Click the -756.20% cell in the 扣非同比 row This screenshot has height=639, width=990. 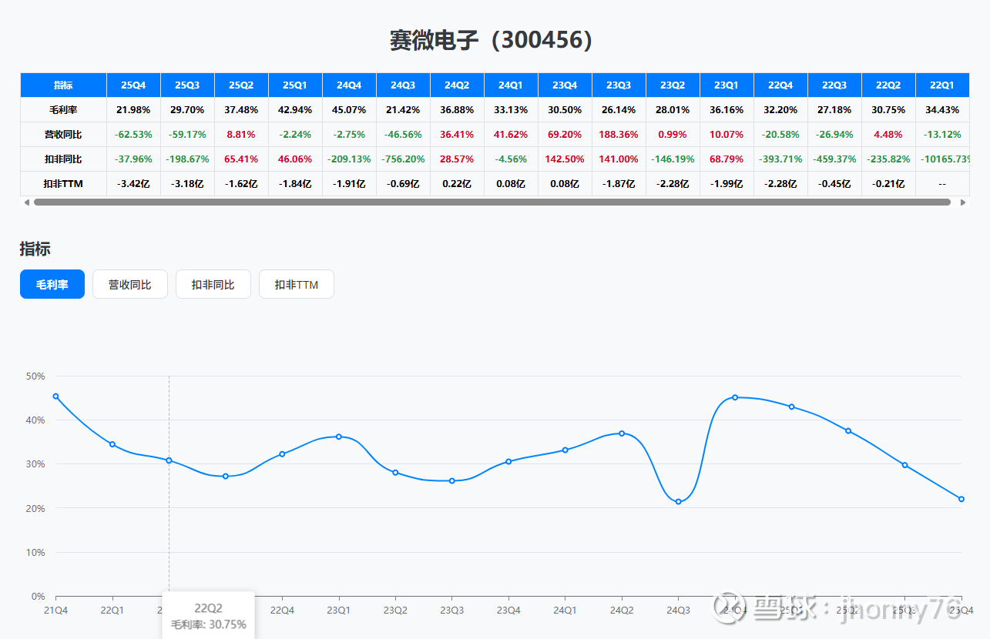point(404,159)
